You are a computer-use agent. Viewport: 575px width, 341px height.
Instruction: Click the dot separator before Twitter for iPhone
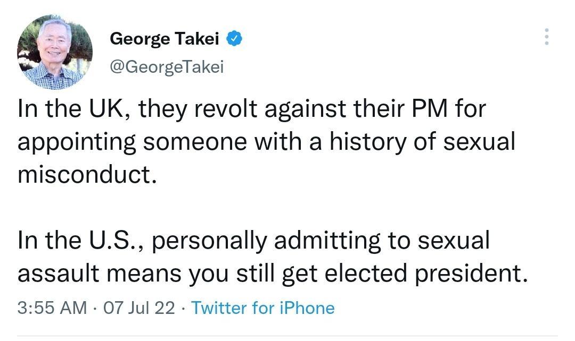(184, 308)
